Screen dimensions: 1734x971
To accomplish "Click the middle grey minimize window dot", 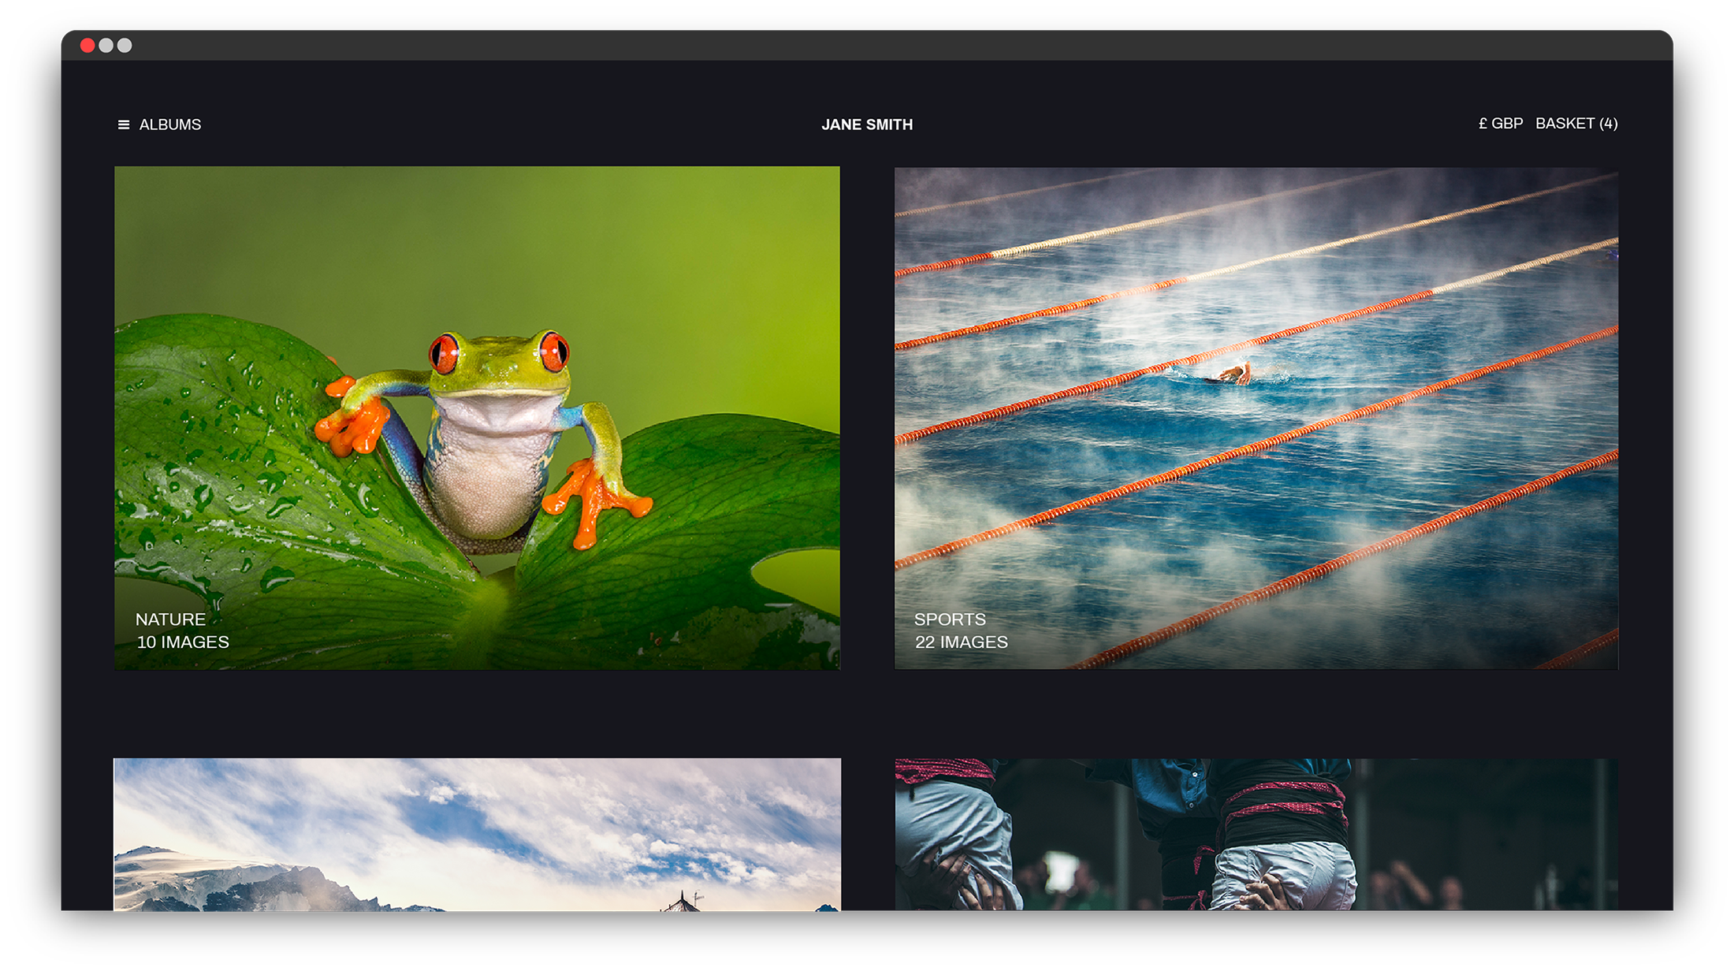I will (106, 46).
